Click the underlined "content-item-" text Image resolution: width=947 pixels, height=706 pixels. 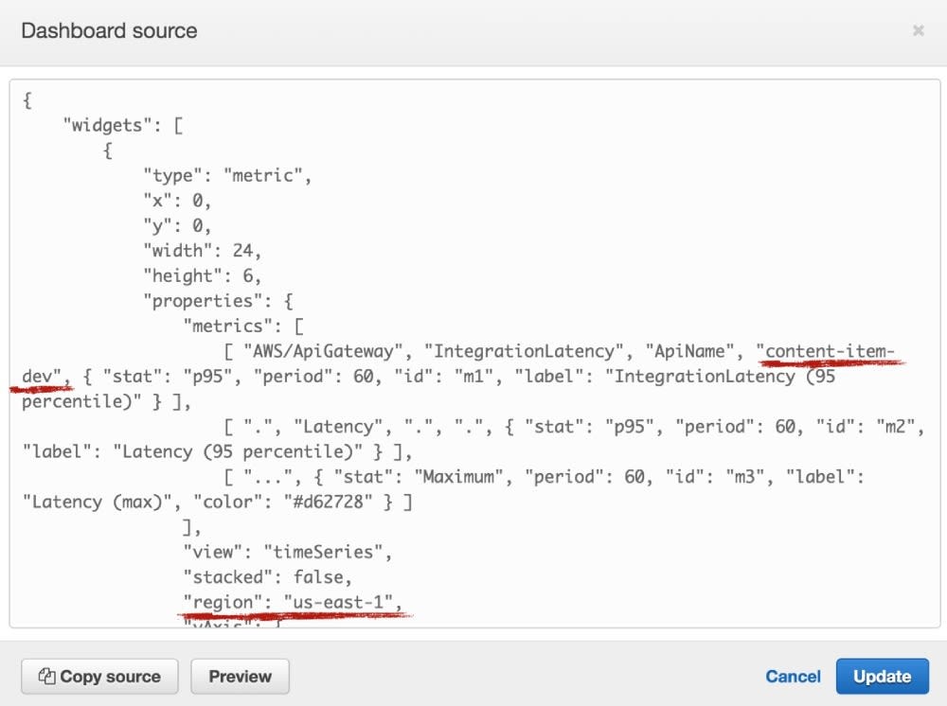[830, 351]
